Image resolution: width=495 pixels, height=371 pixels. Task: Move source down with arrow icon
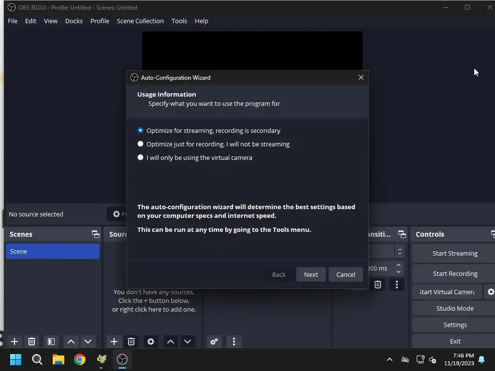pyautogui.click(x=188, y=342)
